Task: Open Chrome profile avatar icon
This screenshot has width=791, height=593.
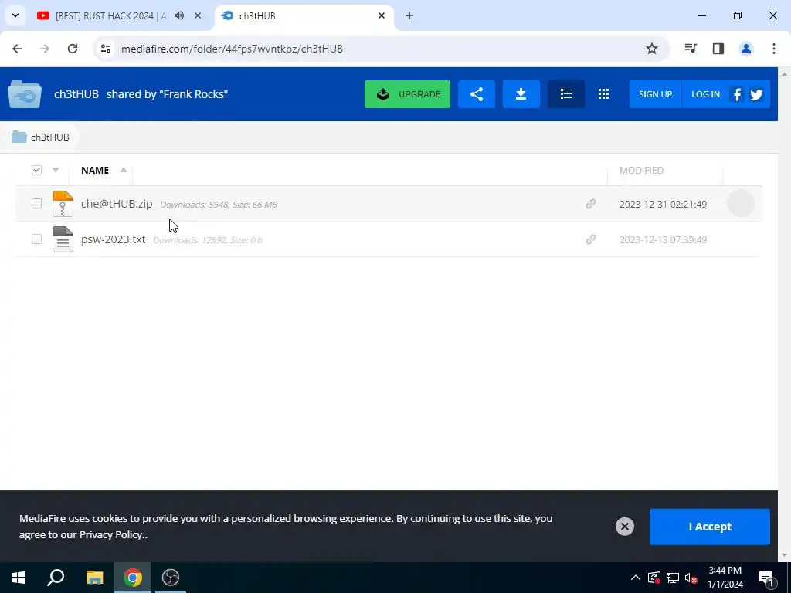Action: pyautogui.click(x=746, y=49)
